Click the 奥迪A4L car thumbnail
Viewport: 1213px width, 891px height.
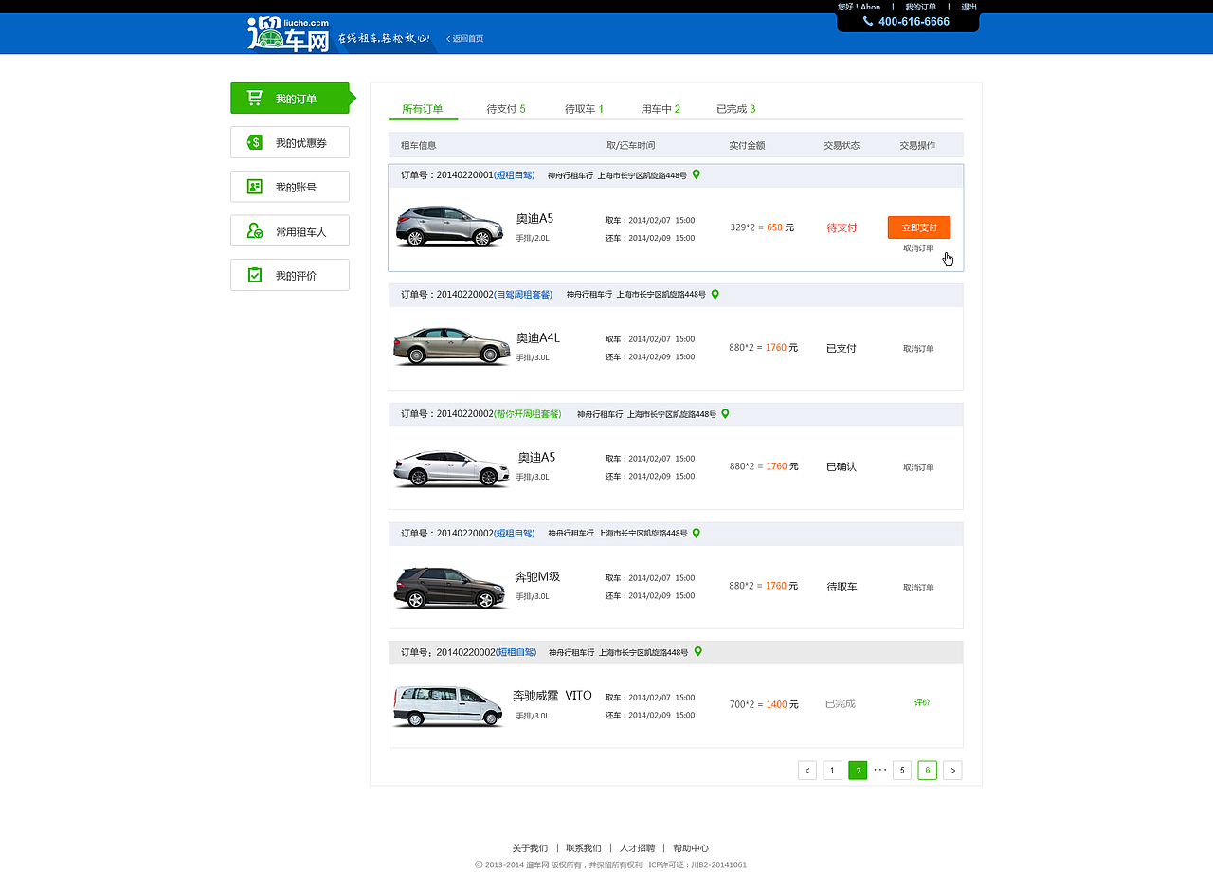coord(452,346)
